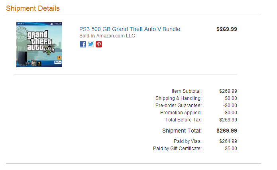
Task: Click the Paid by Visa label
Action: [x=188, y=141]
